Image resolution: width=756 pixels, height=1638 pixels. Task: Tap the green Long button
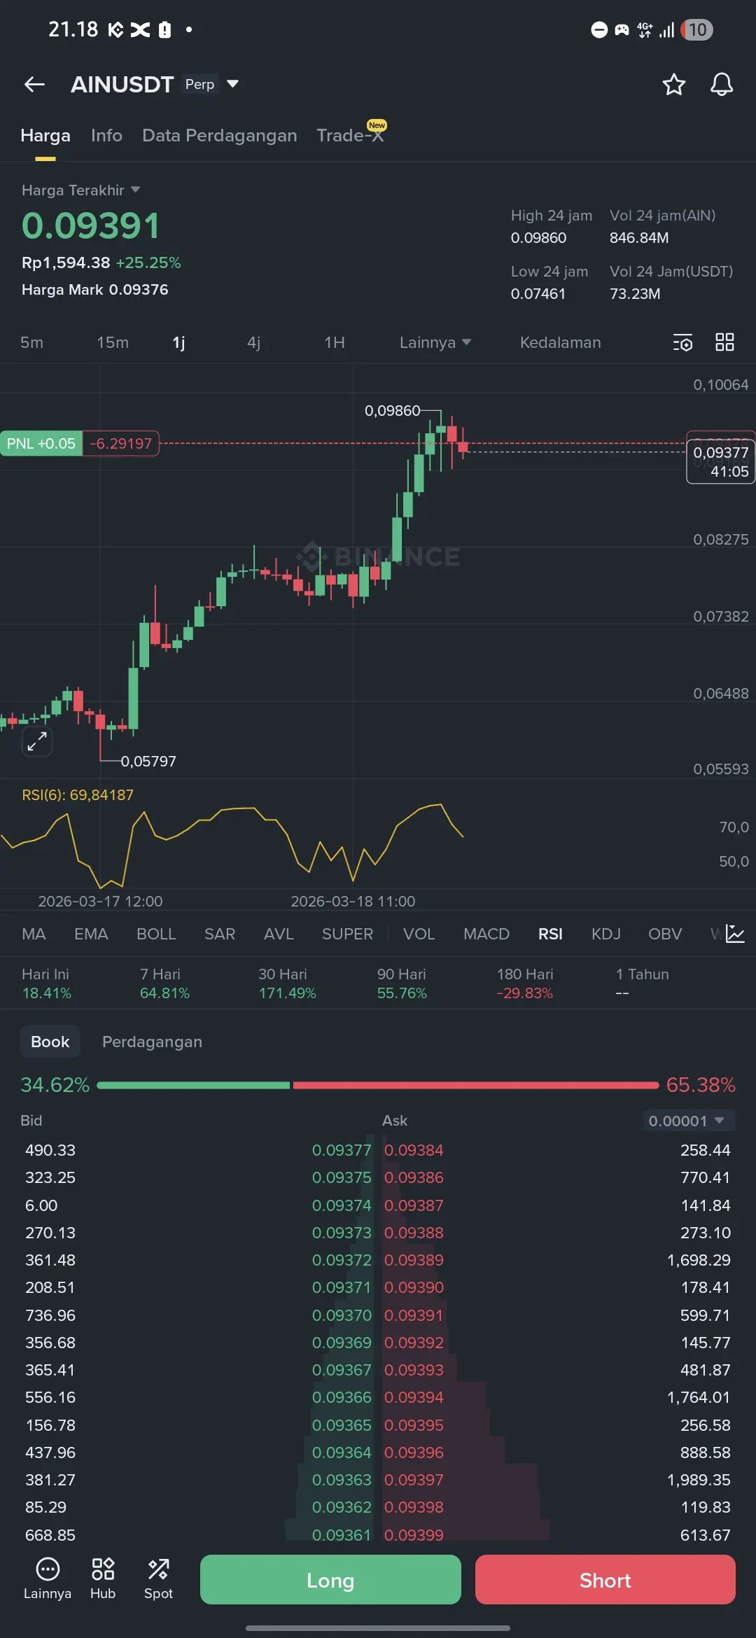[x=330, y=1580]
